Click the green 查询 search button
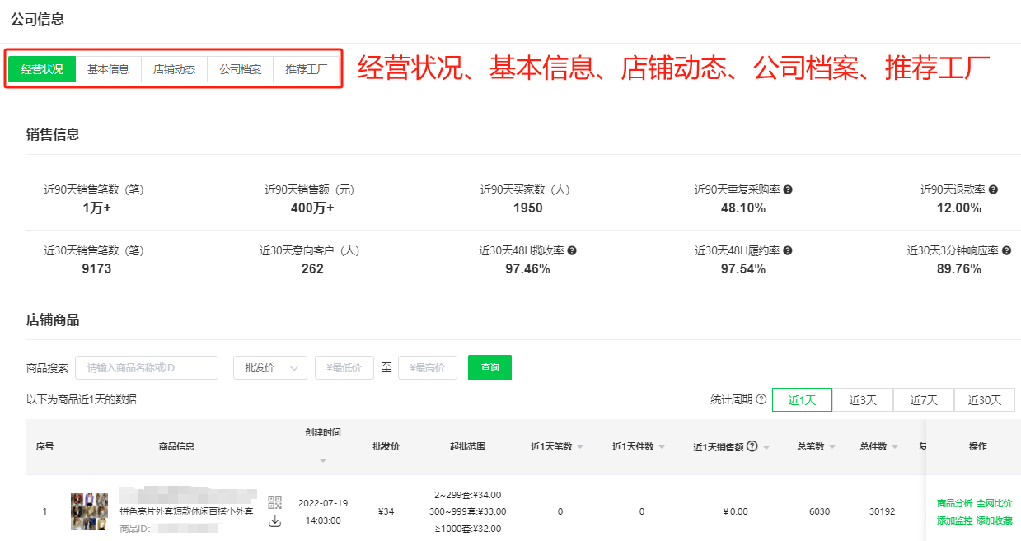 (x=489, y=367)
